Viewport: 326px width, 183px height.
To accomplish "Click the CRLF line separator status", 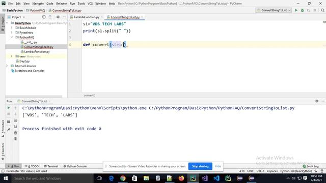I will click(x=250, y=171).
